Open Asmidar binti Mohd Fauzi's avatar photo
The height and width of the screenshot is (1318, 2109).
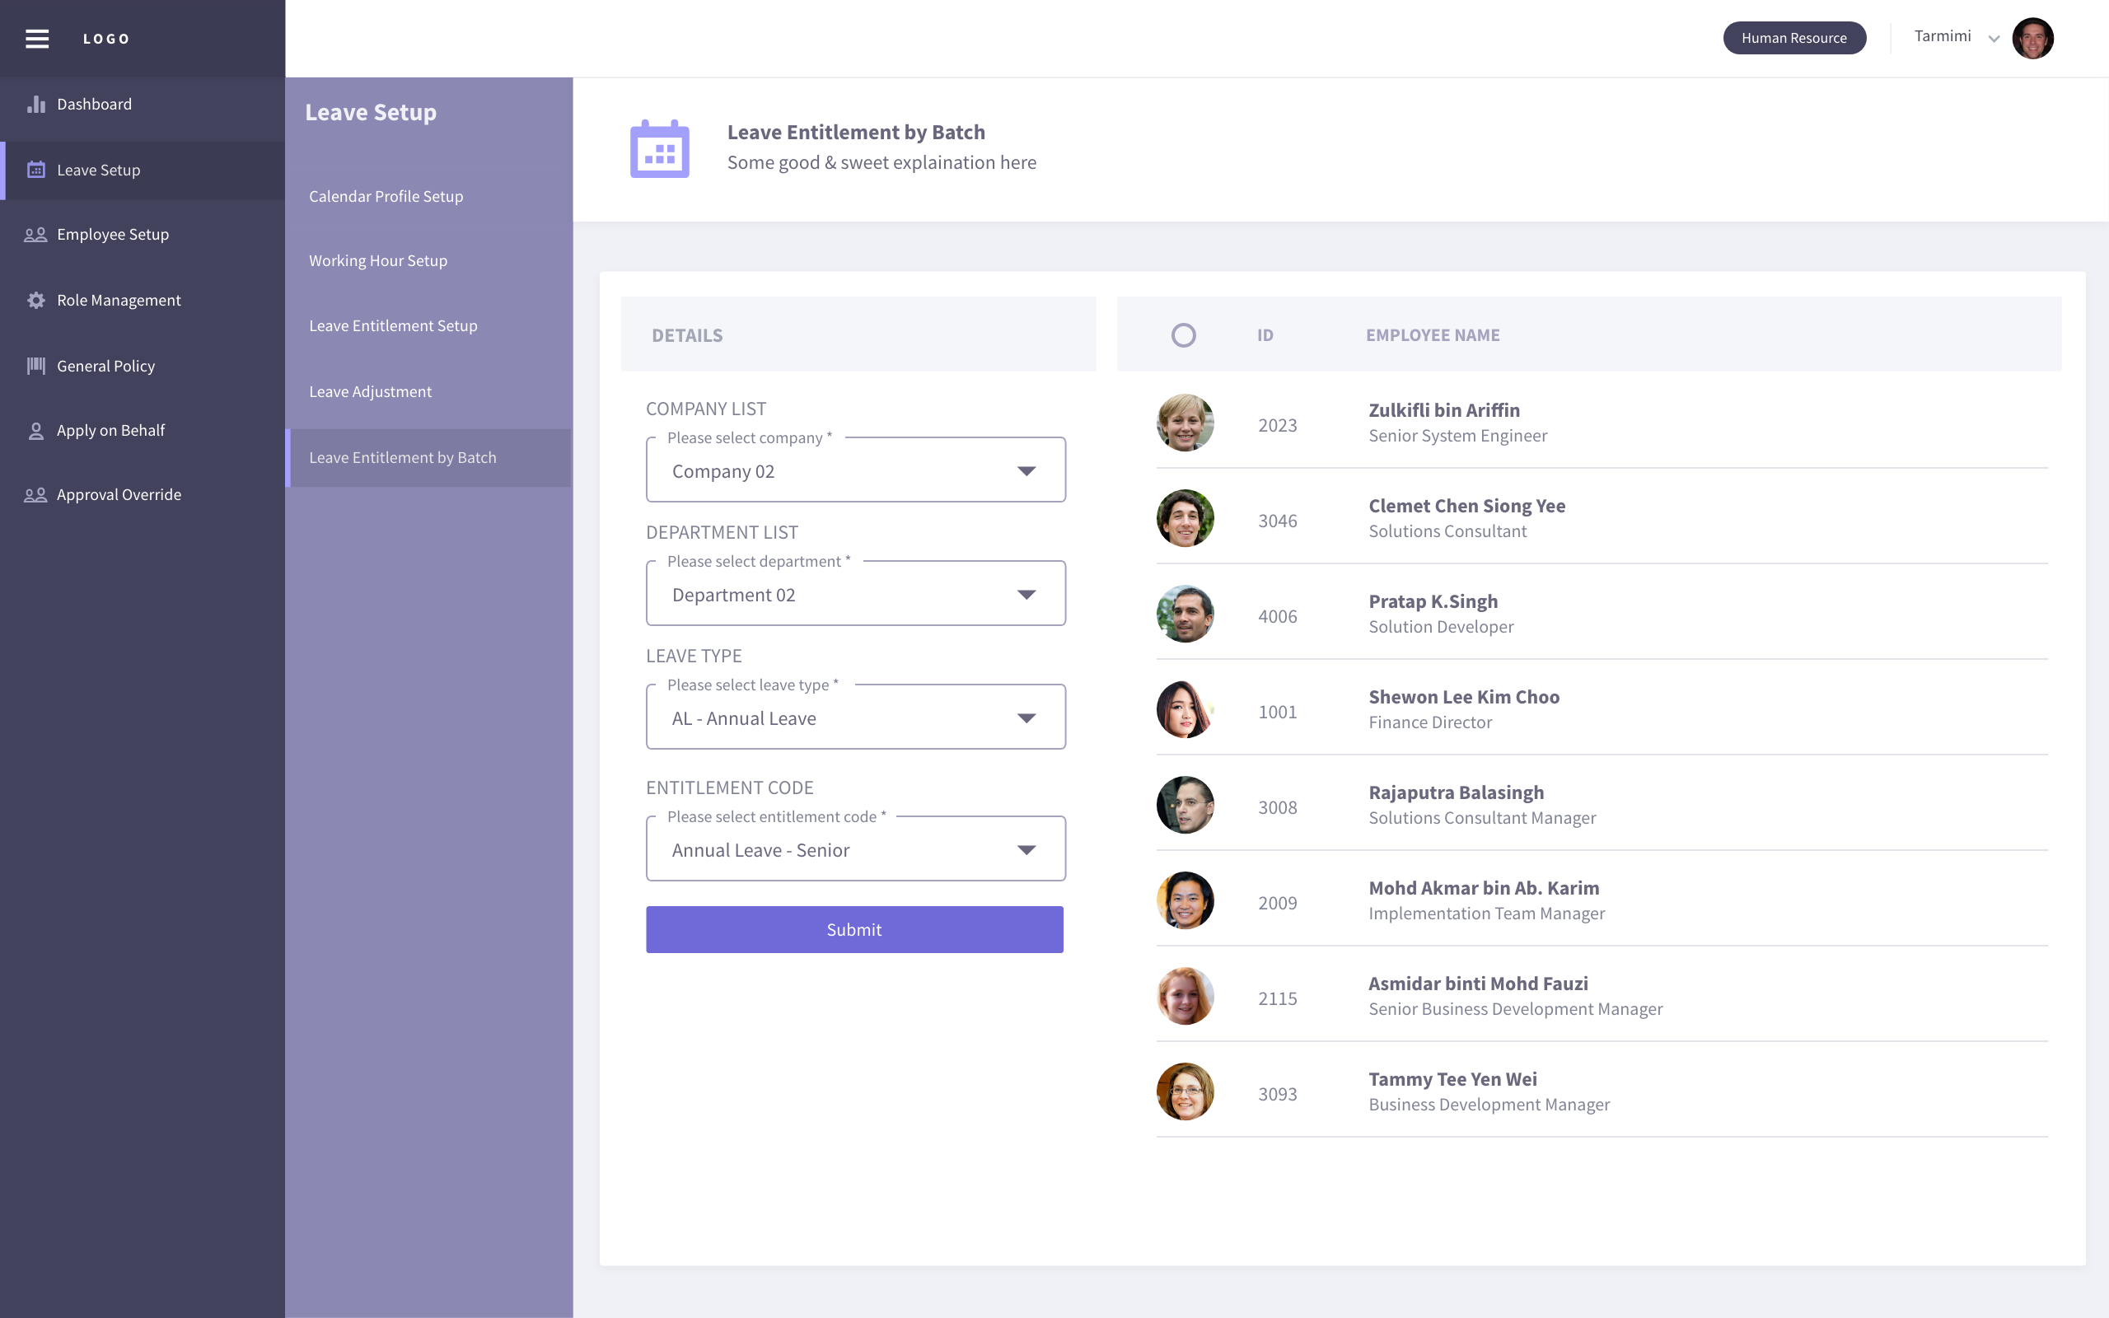point(1185,997)
